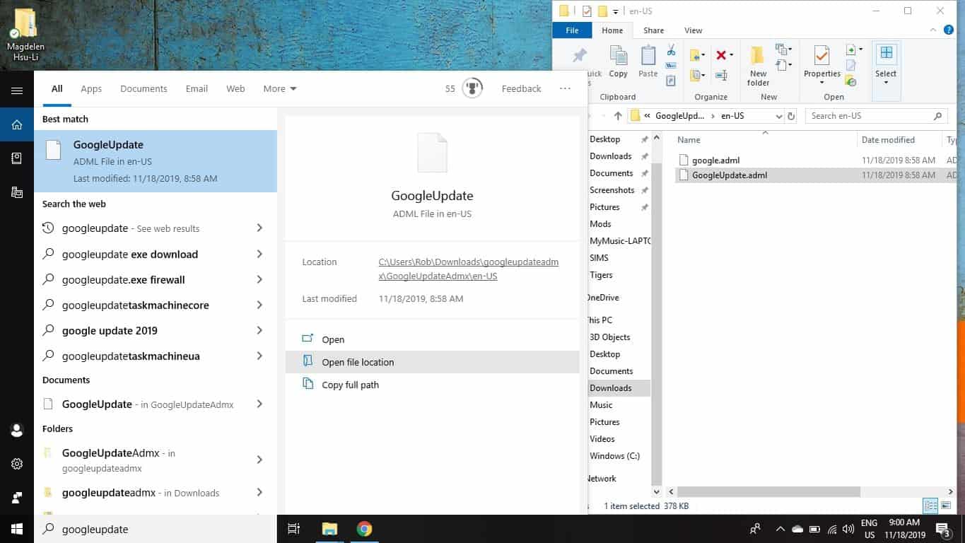Open the Share ribbon tab
The width and height of the screenshot is (965, 543).
pos(653,30)
